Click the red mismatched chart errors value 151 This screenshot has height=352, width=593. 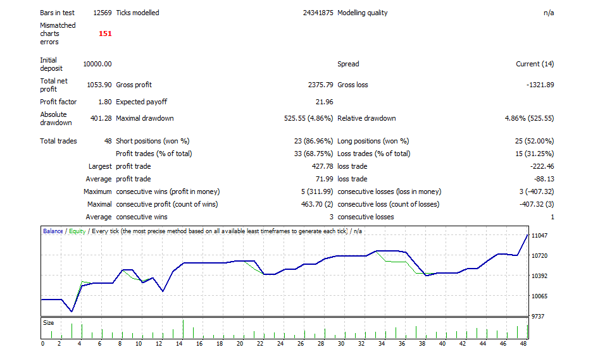105,33
